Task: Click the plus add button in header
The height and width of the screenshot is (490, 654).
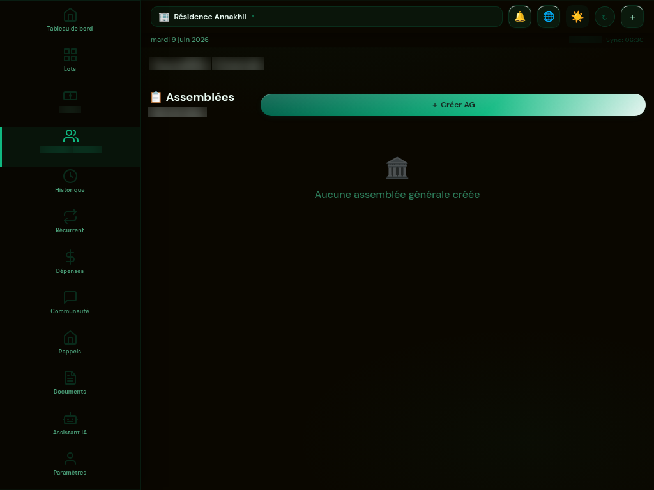Action: (x=632, y=17)
